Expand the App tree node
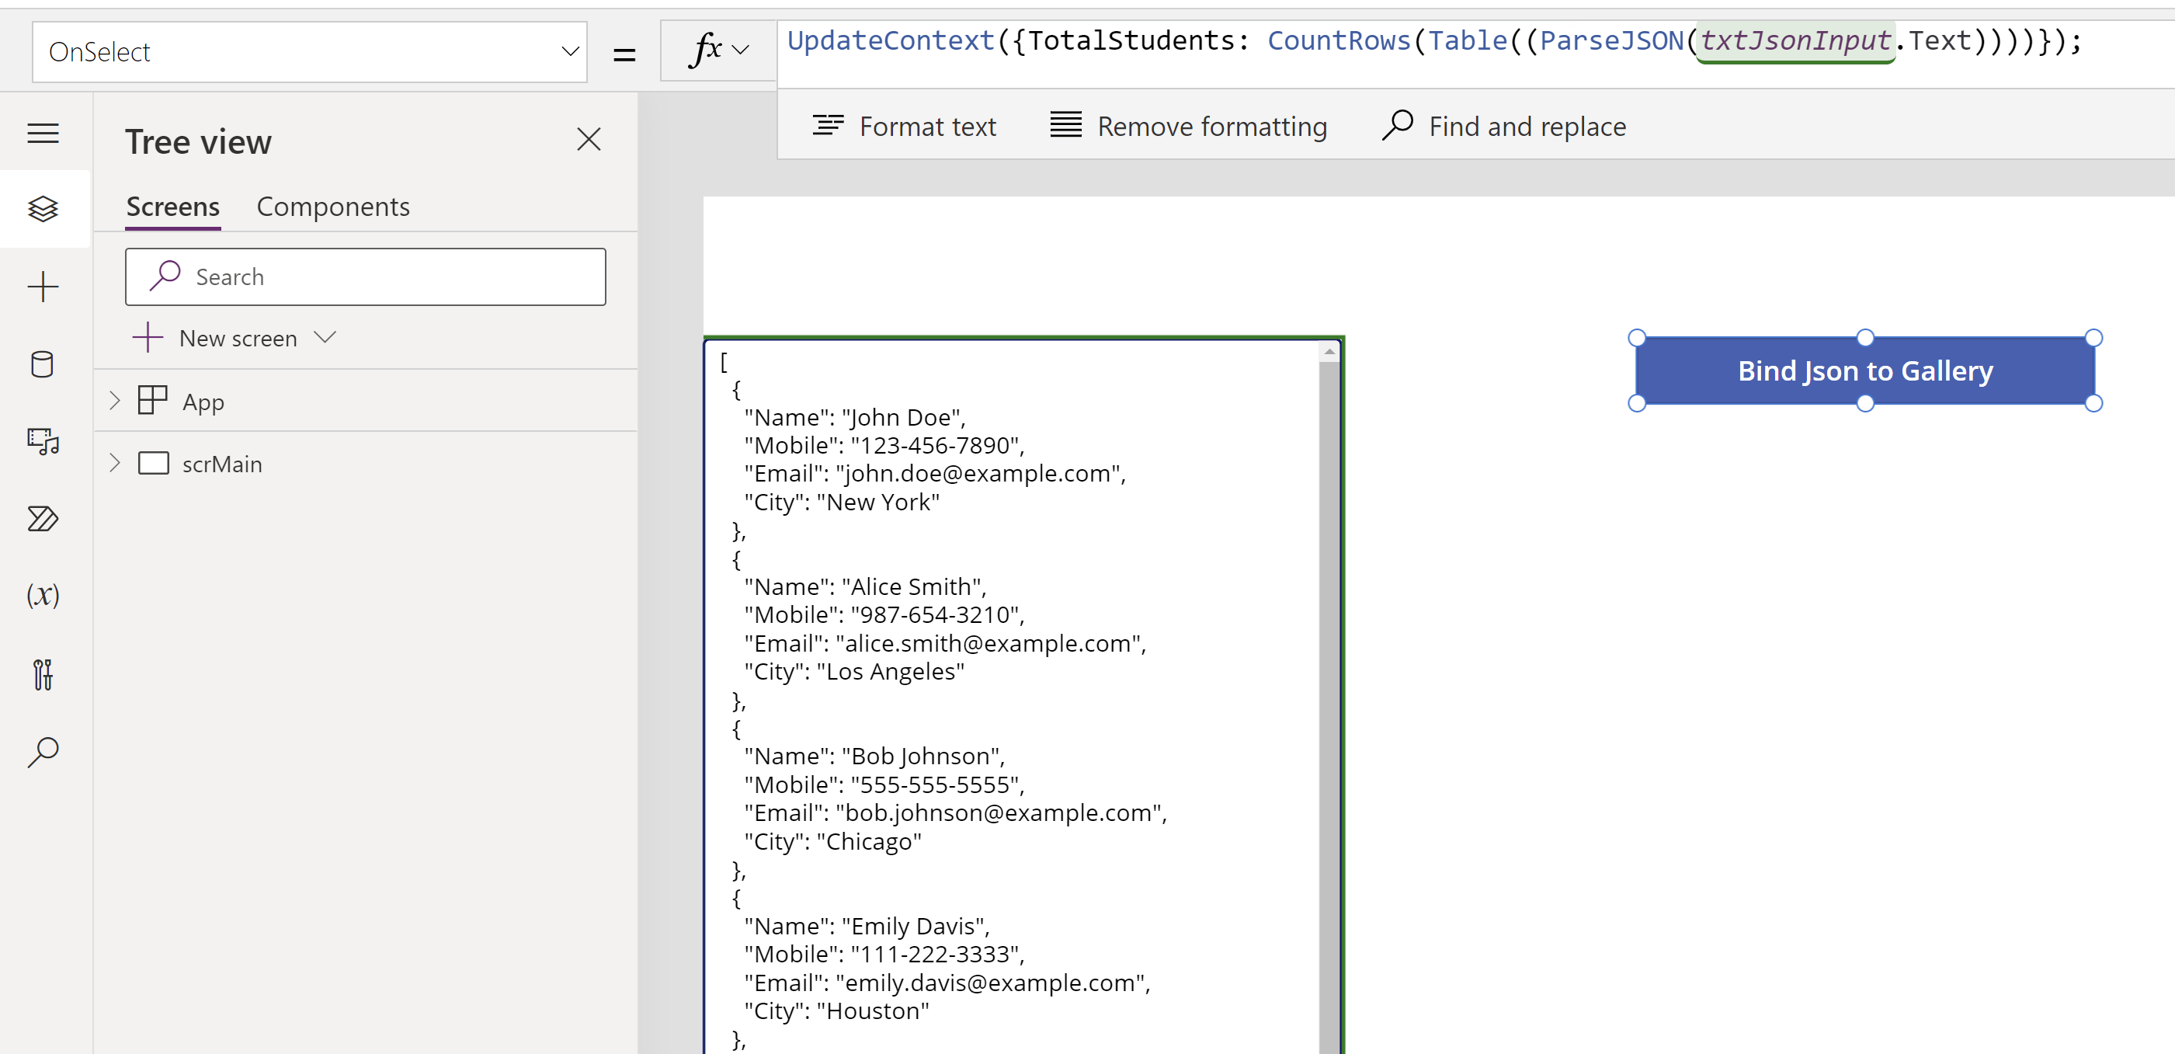The image size is (2175, 1054). [x=115, y=401]
